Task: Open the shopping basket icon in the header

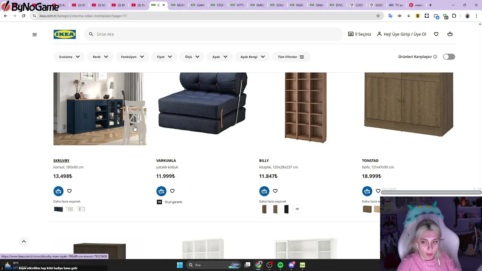Action: pos(450,34)
